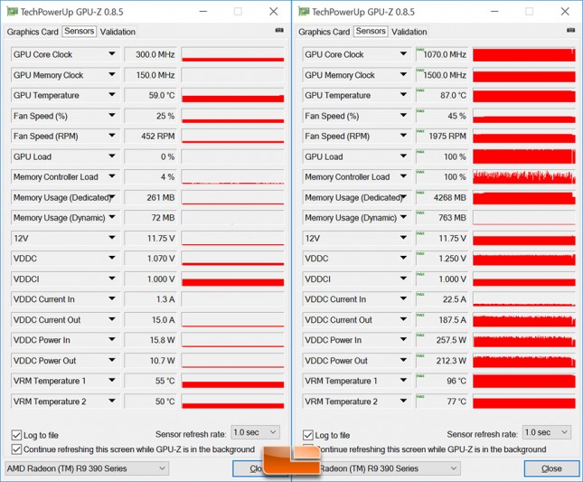
Task: Open Radeon R9 390 Series selector, right window
Action: tap(389, 468)
